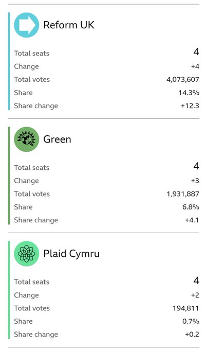Click Green seat change +3
207x350 pixels.
pyautogui.click(x=195, y=181)
